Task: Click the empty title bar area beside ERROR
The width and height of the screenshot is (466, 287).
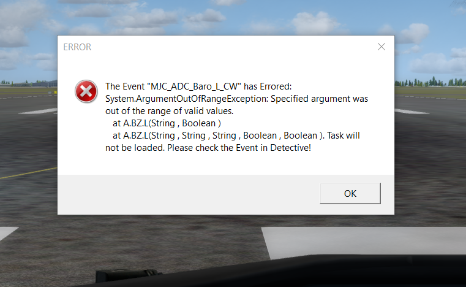Action: 232,47
